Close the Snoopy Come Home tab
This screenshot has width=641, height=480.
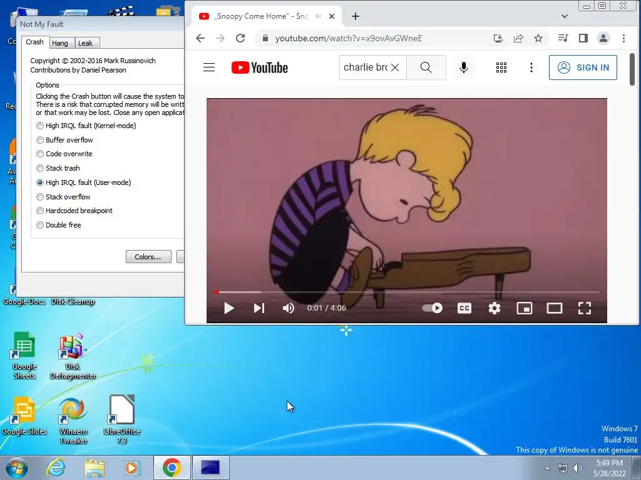pyautogui.click(x=332, y=16)
